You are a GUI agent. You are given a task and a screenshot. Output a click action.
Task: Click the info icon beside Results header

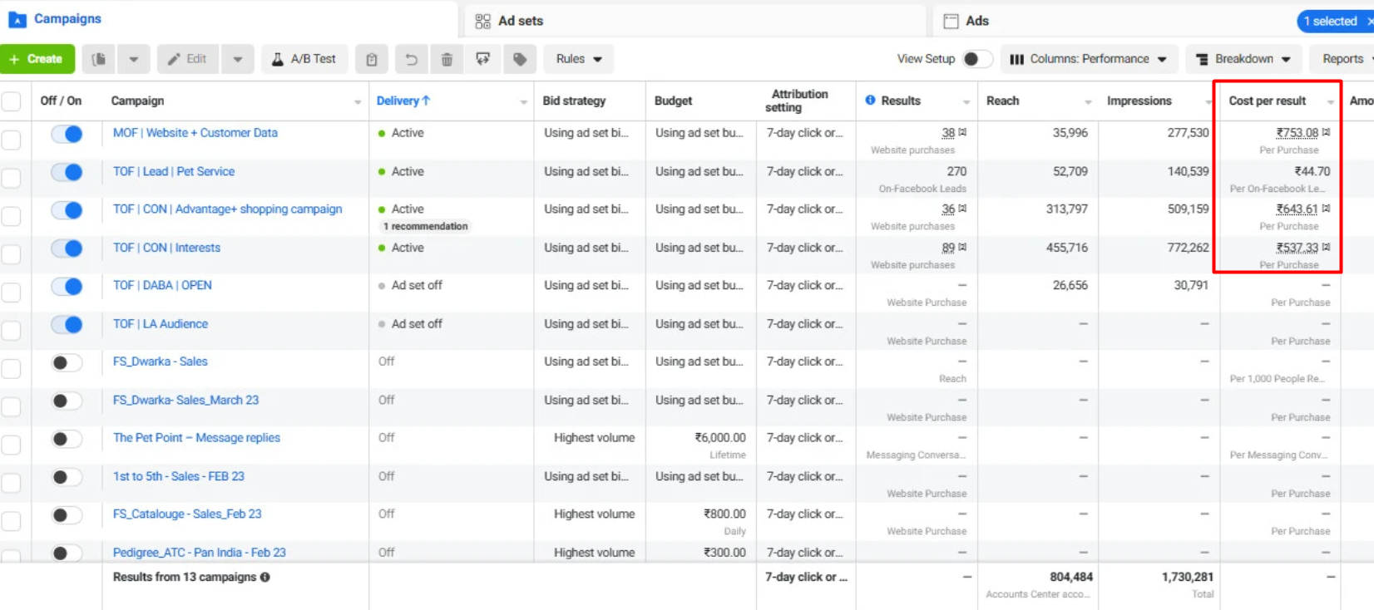click(x=870, y=101)
